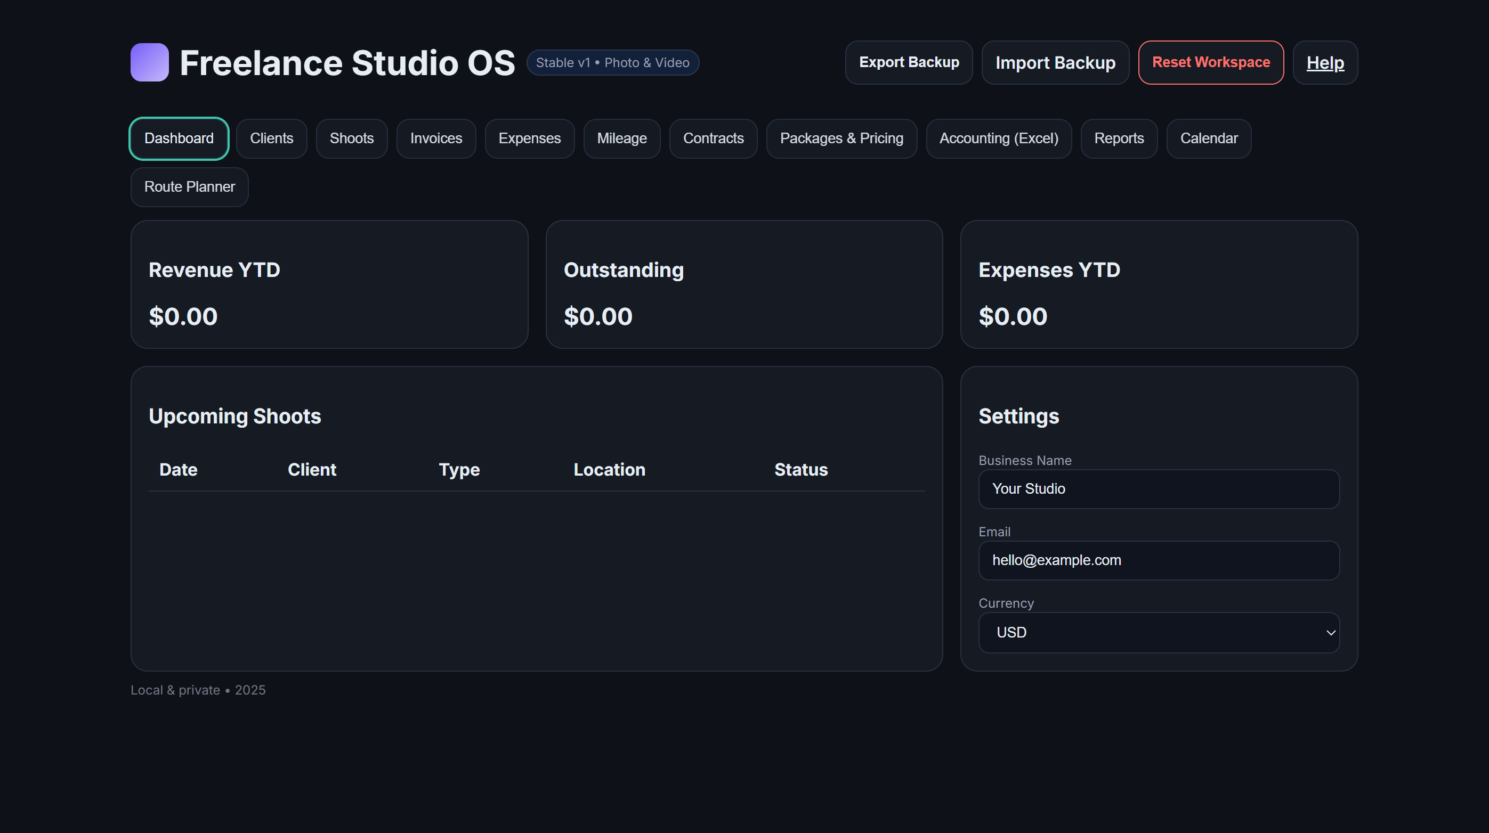Launch the Route Planner
This screenshot has width=1489, height=833.
(189, 186)
